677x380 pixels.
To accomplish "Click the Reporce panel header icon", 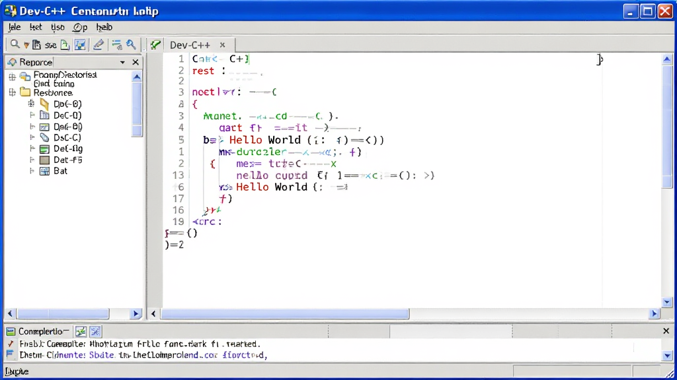I will (x=12, y=62).
